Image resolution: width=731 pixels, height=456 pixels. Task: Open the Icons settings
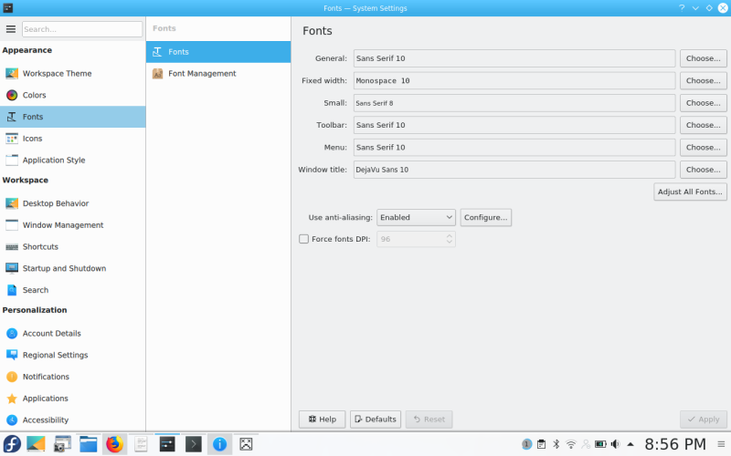pos(73,139)
